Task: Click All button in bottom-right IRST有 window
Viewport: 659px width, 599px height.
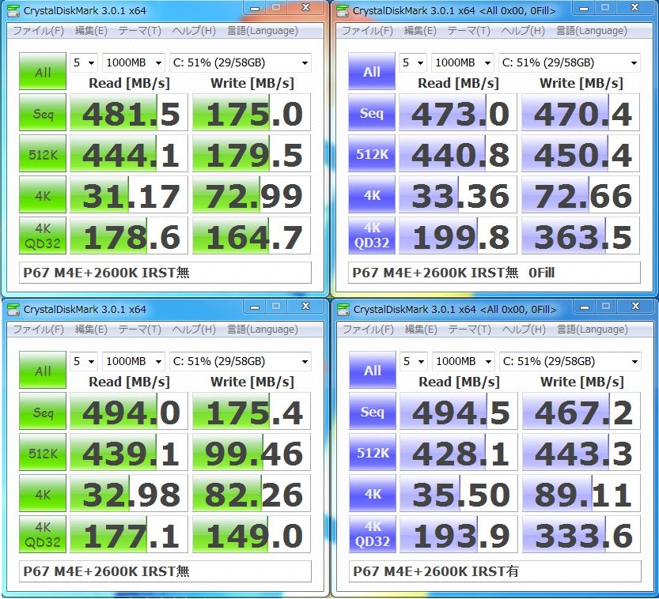Action: click(x=373, y=370)
